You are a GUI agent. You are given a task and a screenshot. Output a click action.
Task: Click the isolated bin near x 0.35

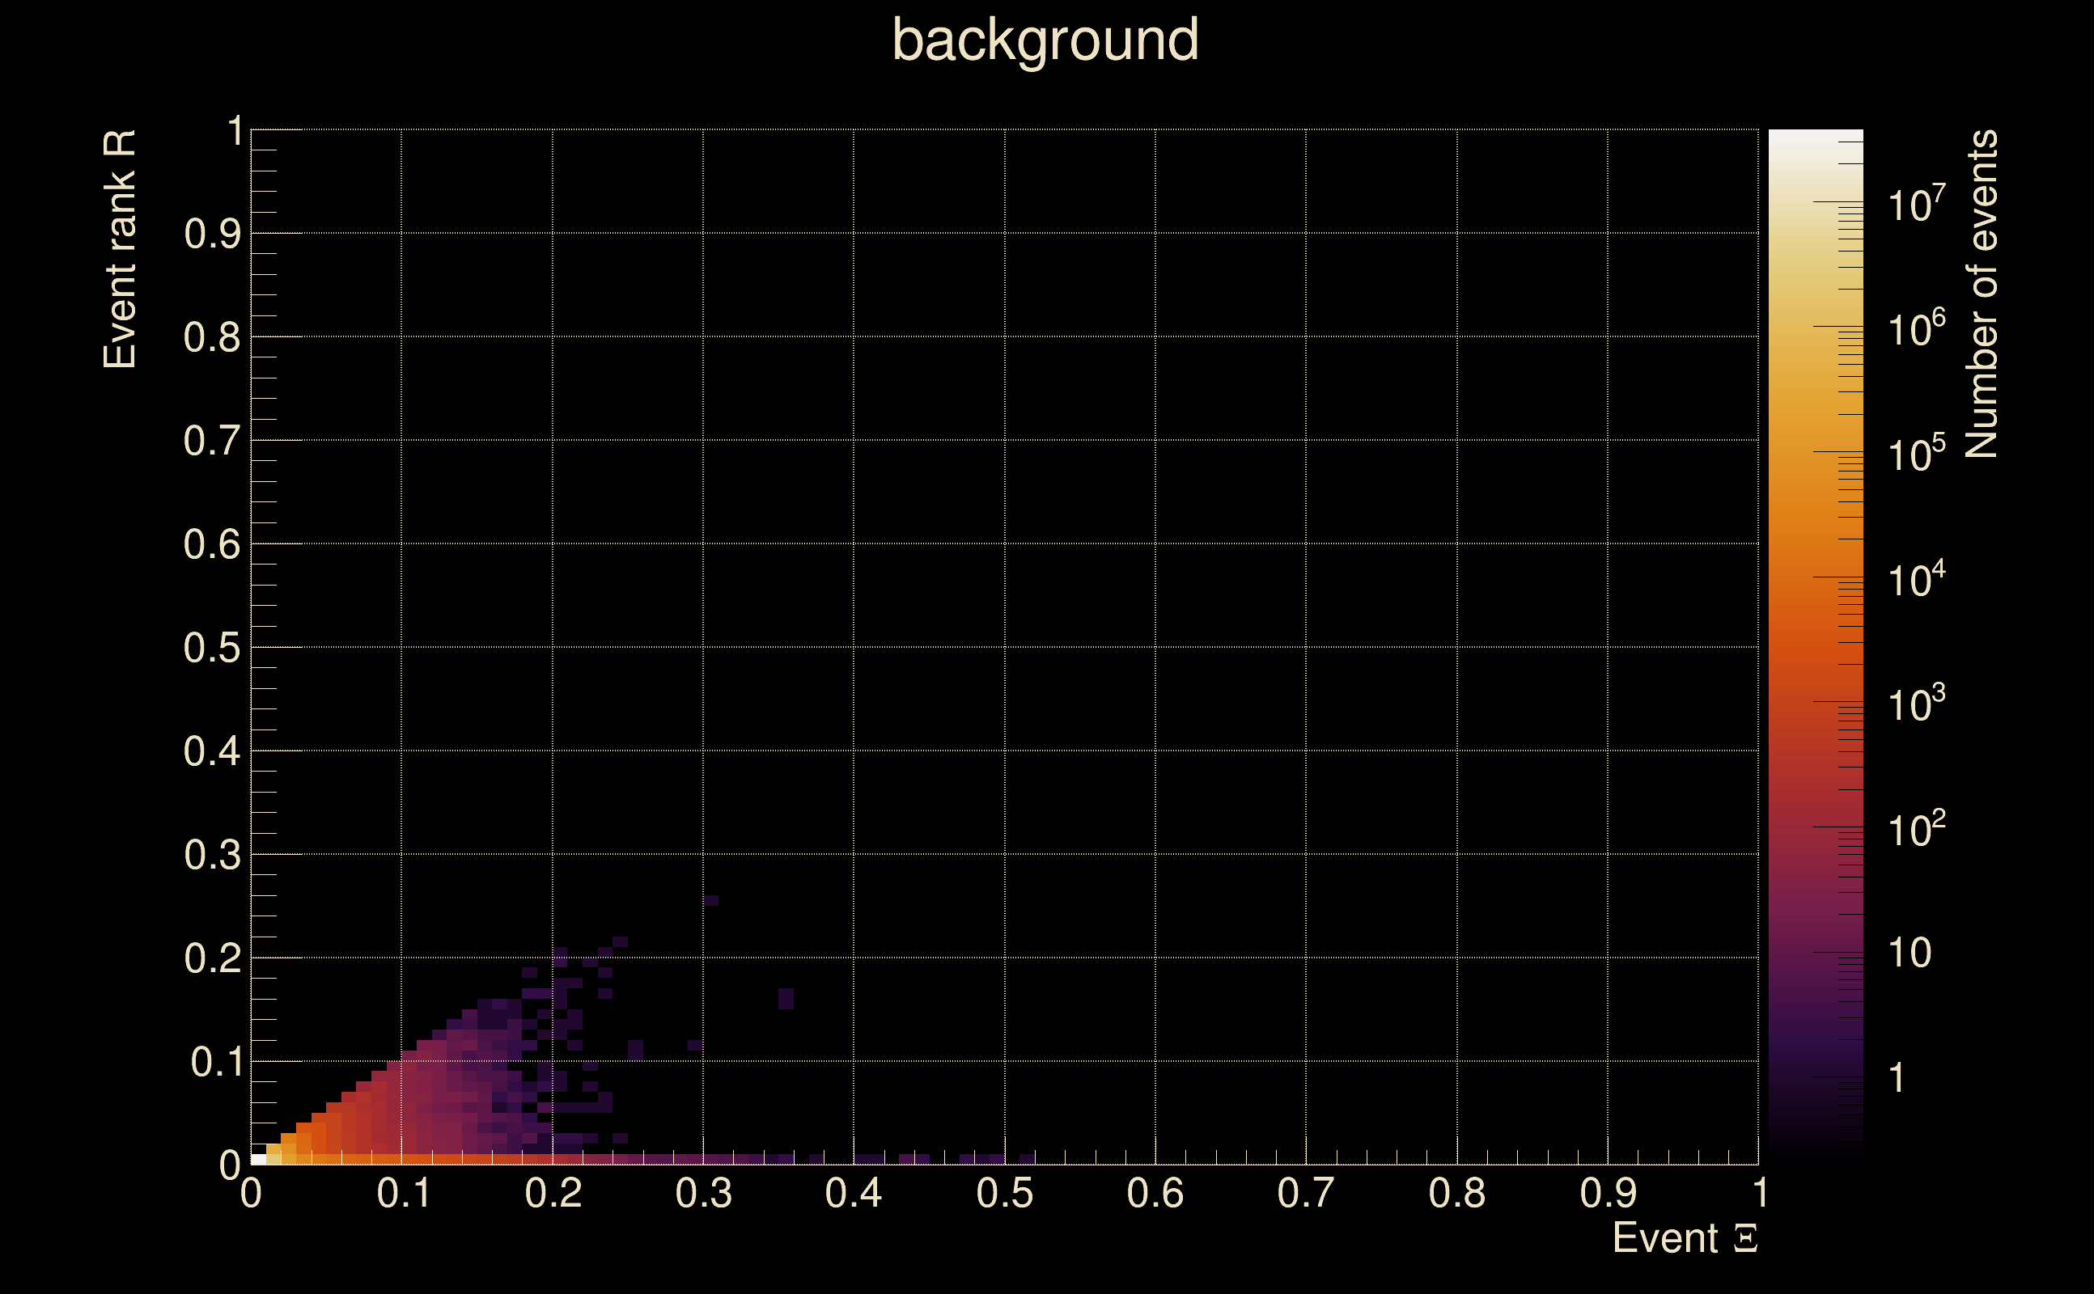click(786, 999)
